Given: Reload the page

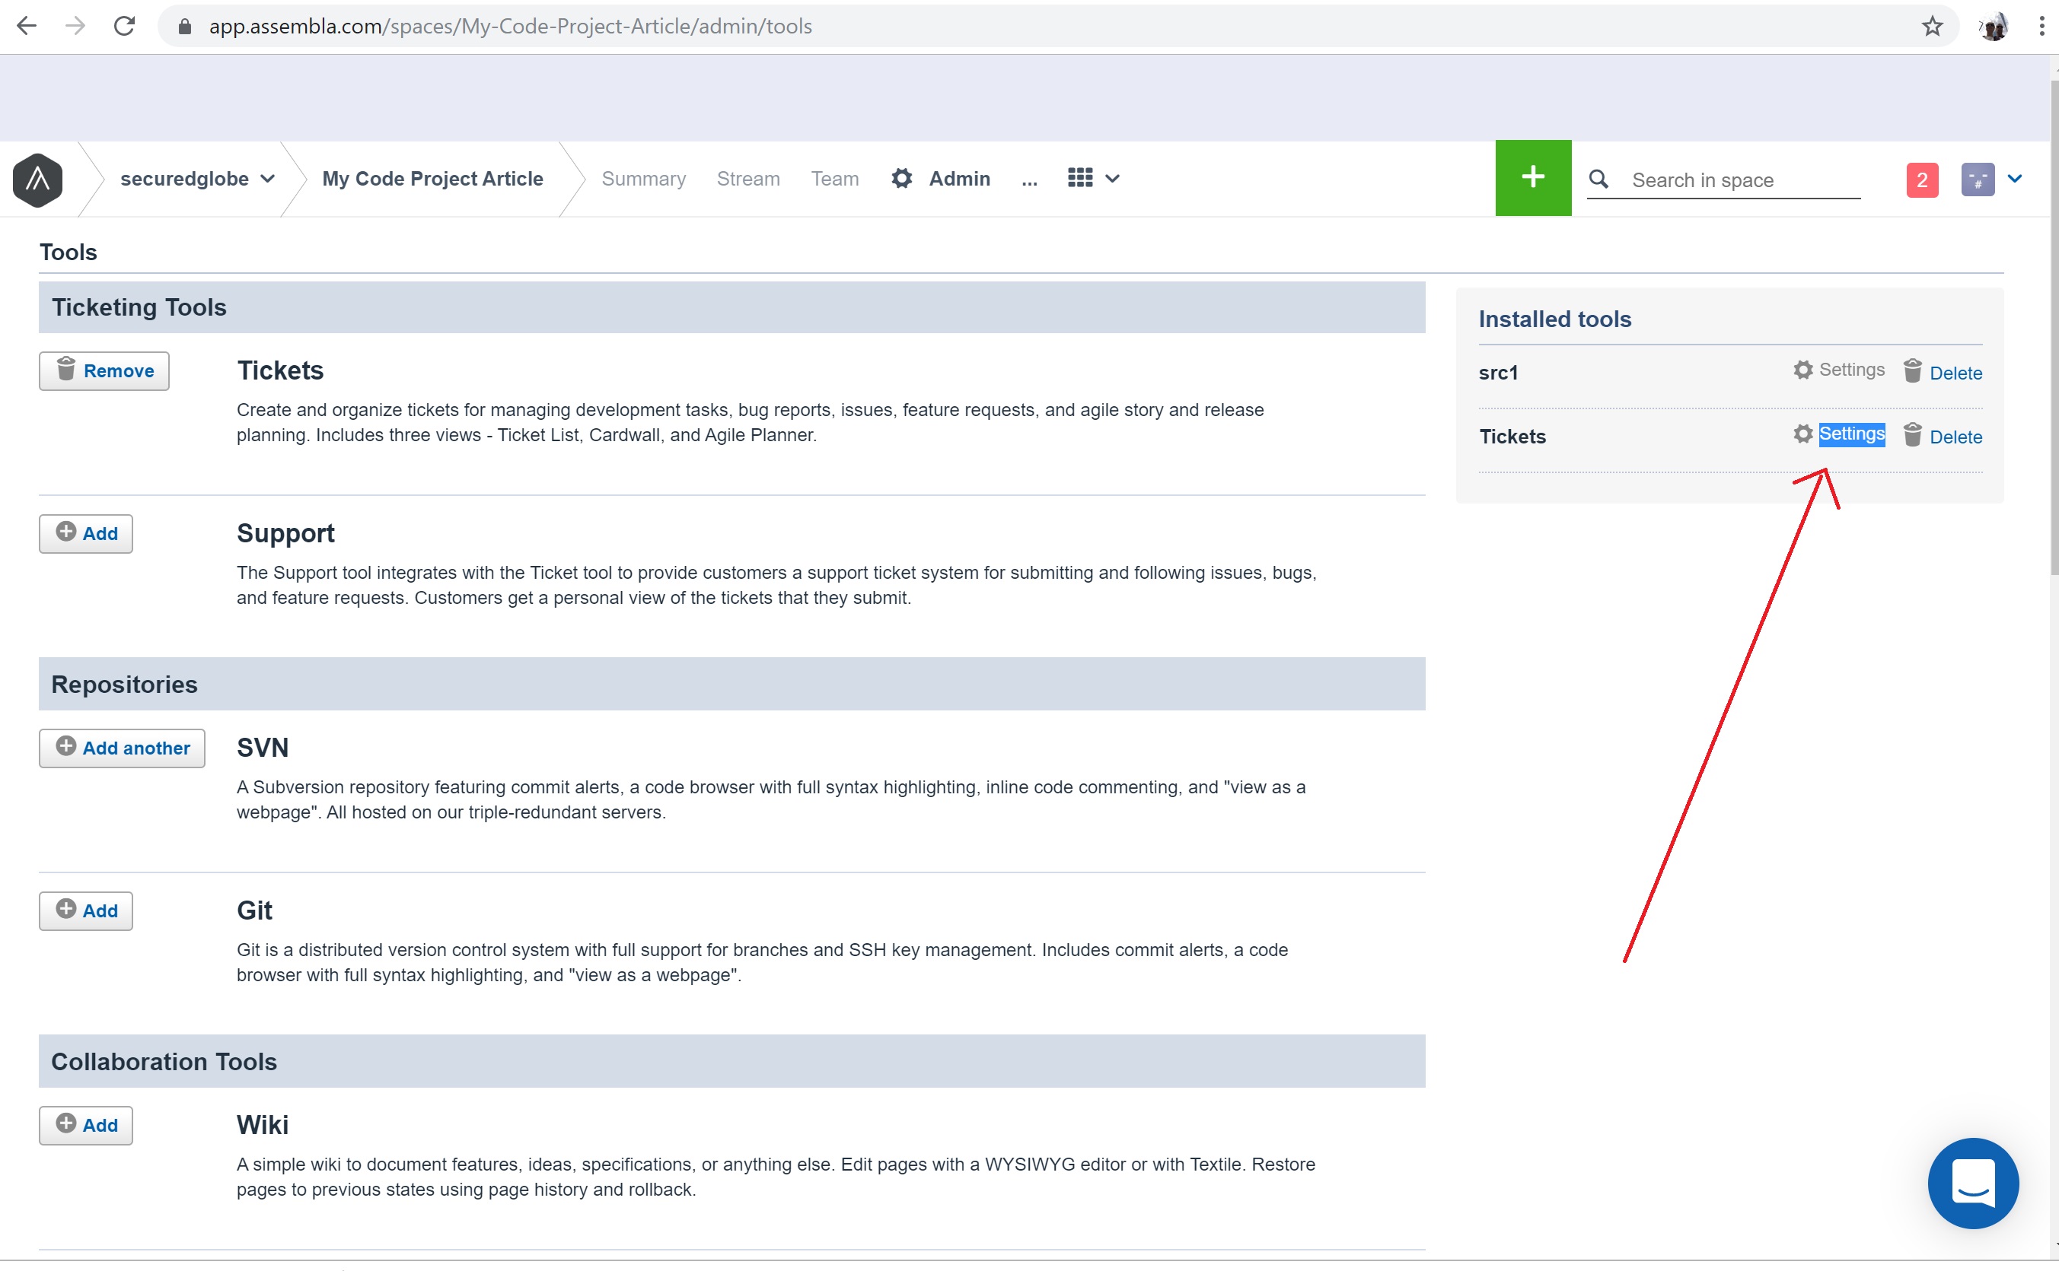Looking at the screenshot, I should 125,26.
